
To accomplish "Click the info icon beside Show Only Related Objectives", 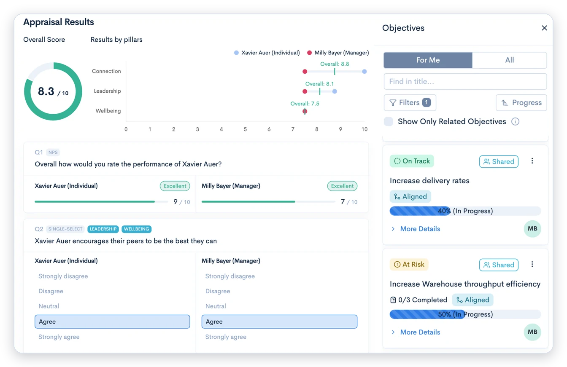I will 515,121.
